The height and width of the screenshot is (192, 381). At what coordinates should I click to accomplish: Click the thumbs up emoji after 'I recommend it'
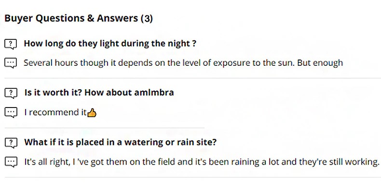(92, 113)
